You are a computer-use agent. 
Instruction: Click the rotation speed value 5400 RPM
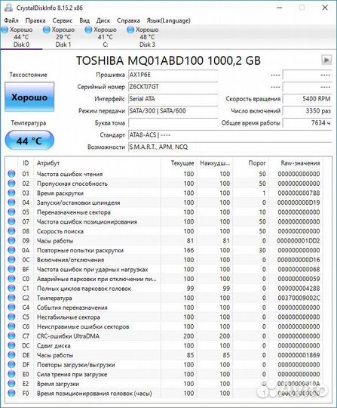pyautogui.click(x=307, y=99)
